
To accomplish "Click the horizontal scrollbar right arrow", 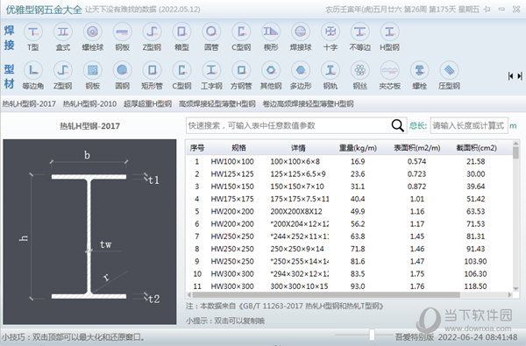I will [x=509, y=295].
